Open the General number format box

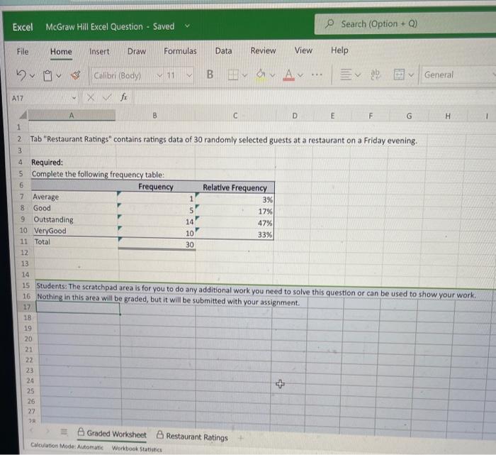tap(458, 75)
